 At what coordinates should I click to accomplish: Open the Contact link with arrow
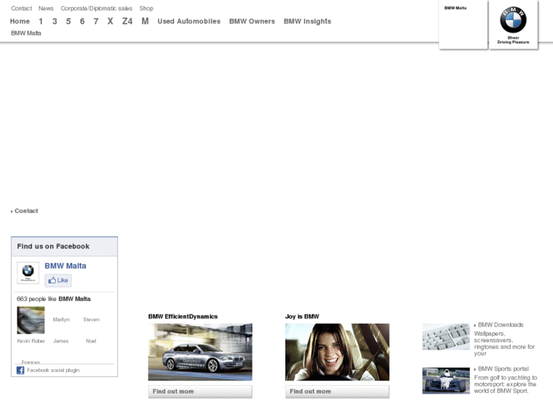tap(24, 210)
